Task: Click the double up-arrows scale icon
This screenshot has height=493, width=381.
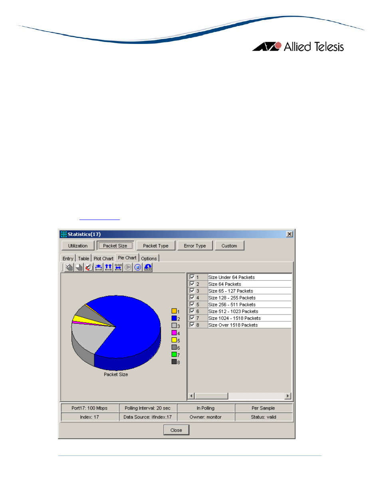Action: coord(108,267)
